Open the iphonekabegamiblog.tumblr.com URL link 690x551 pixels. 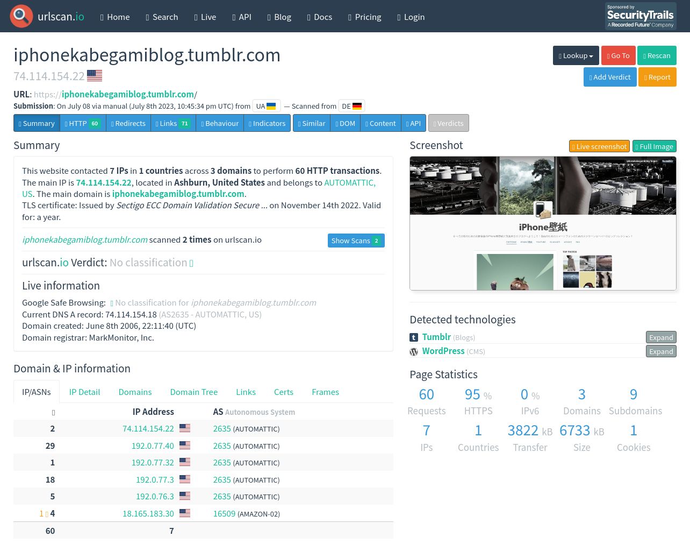point(128,94)
